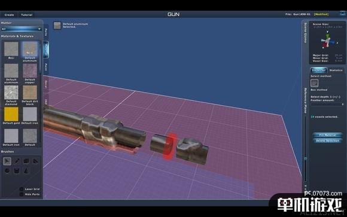The height and width of the screenshot is (217, 347).
Task: Choose the sphere brush shape
Action: pos(7,170)
